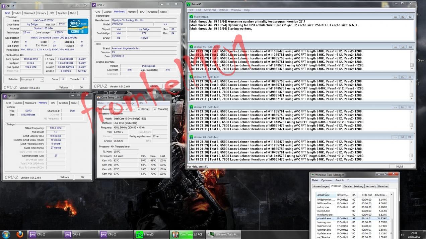The width and height of the screenshot is (426, 239).
Task: Open CPU Auswahl dropdown in Core Temp
Action: point(125,109)
